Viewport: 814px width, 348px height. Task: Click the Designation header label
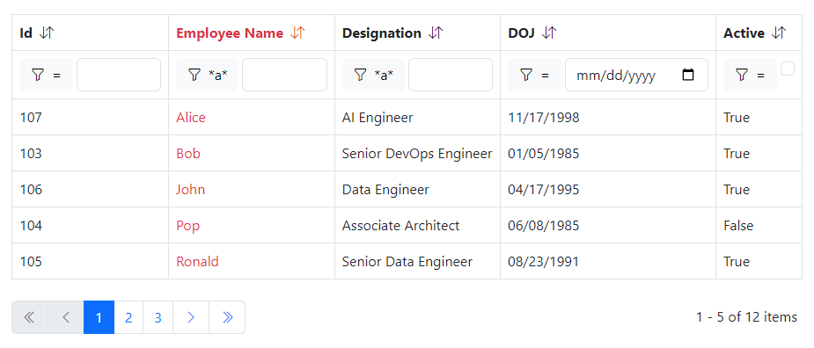tap(382, 33)
